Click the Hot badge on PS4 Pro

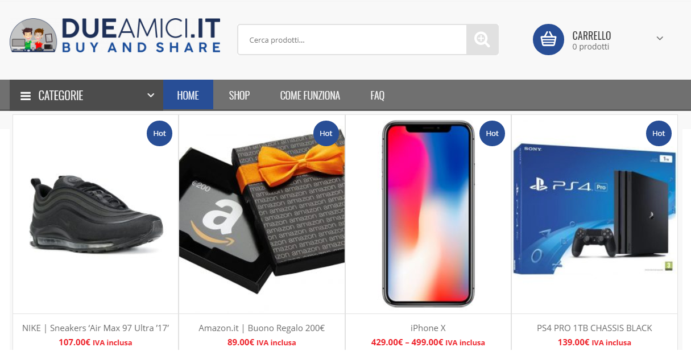point(659,133)
